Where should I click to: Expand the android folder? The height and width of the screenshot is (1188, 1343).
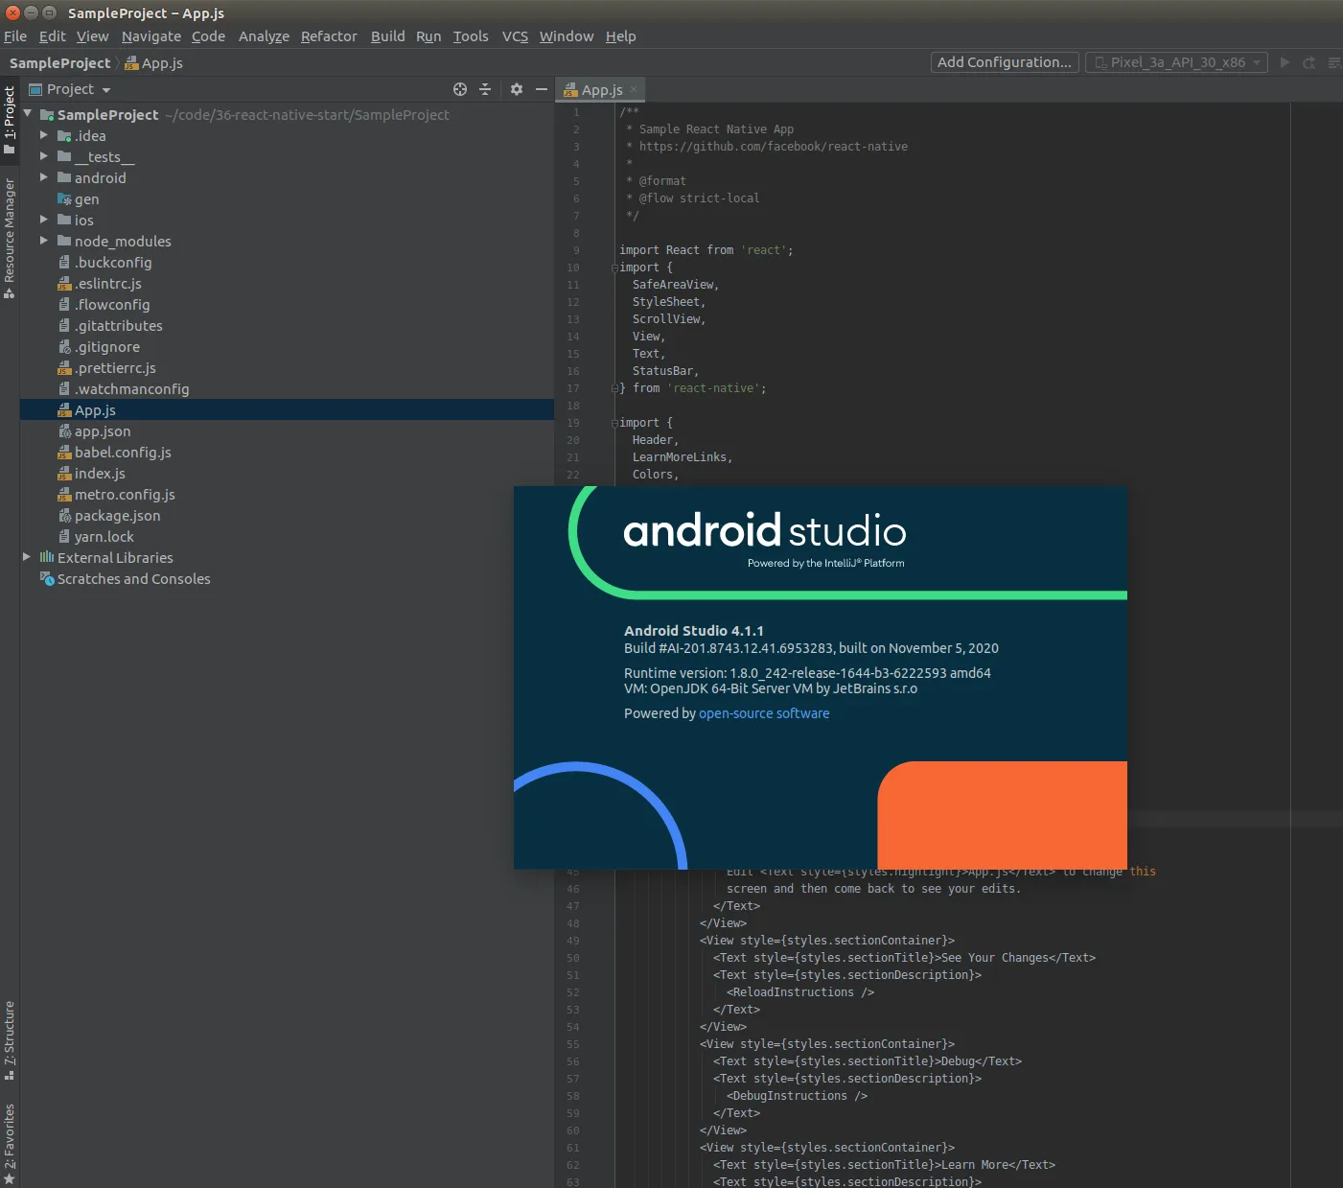click(43, 177)
